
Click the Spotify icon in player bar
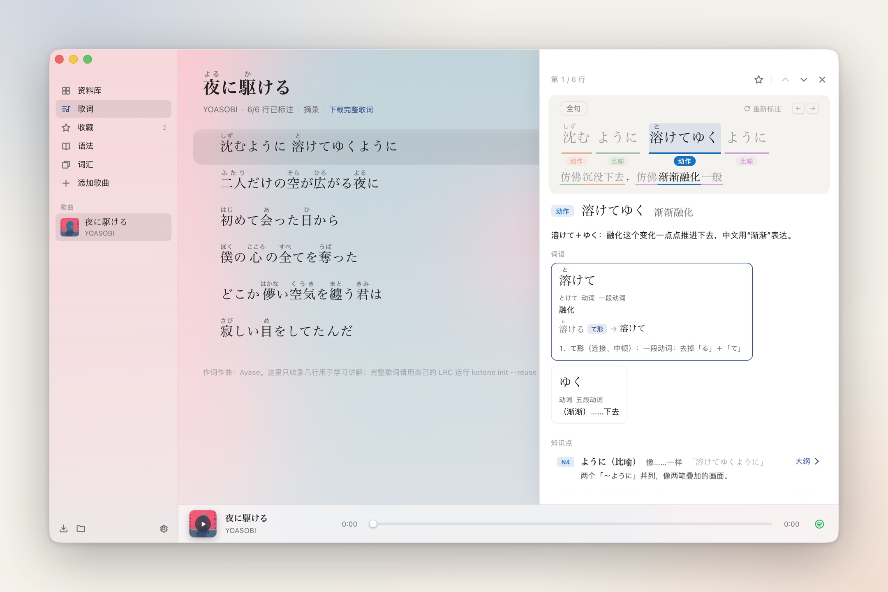(x=819, y=524)
